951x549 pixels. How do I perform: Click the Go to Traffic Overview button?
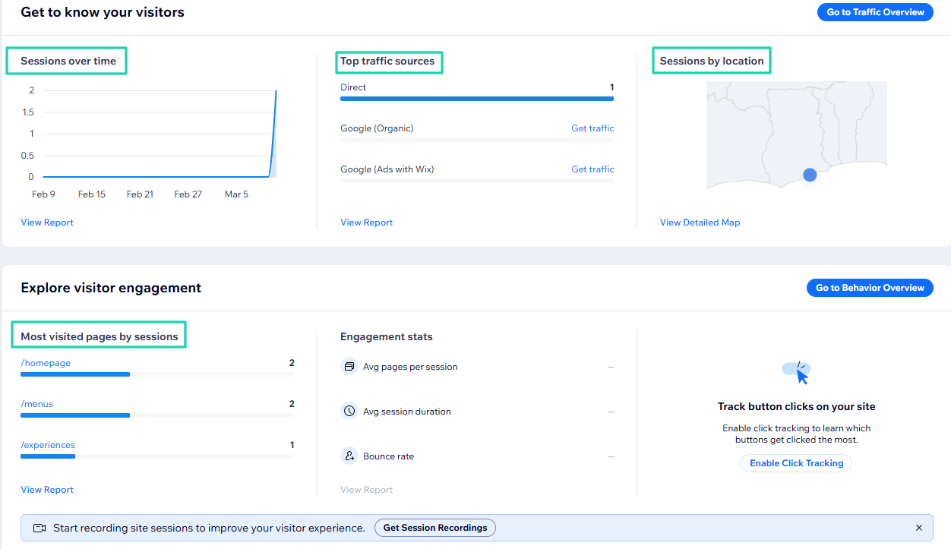tap(875, 12)
